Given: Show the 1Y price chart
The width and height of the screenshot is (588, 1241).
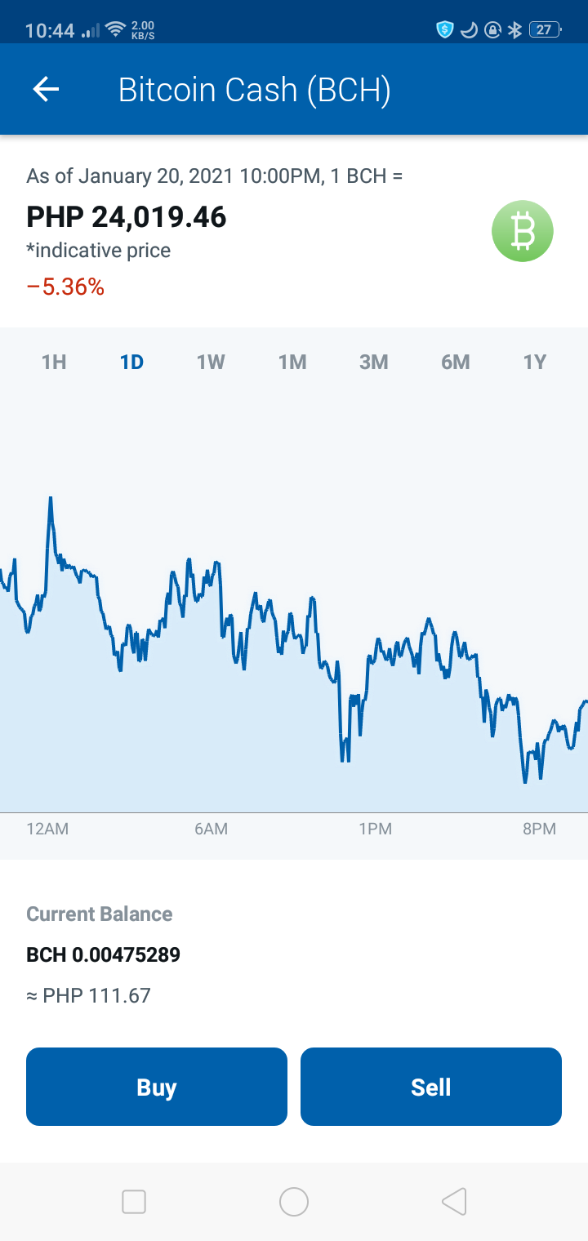Looking at the screenshot, I should 535,362.
